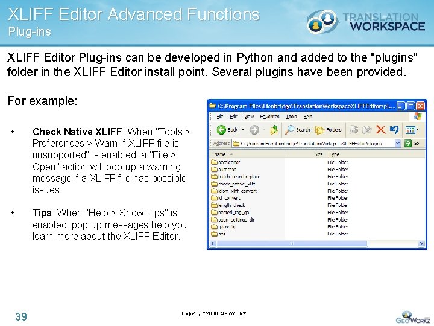
Task: Select the length_check folder
Action: tap(228, 205)
